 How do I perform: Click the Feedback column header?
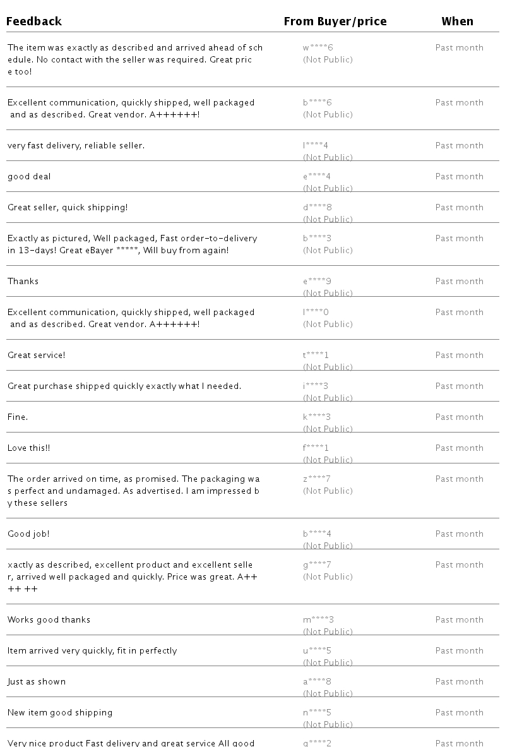(34, 21)
